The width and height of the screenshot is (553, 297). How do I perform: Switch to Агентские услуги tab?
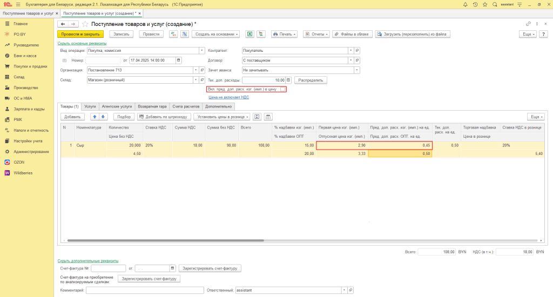[117, 106]
